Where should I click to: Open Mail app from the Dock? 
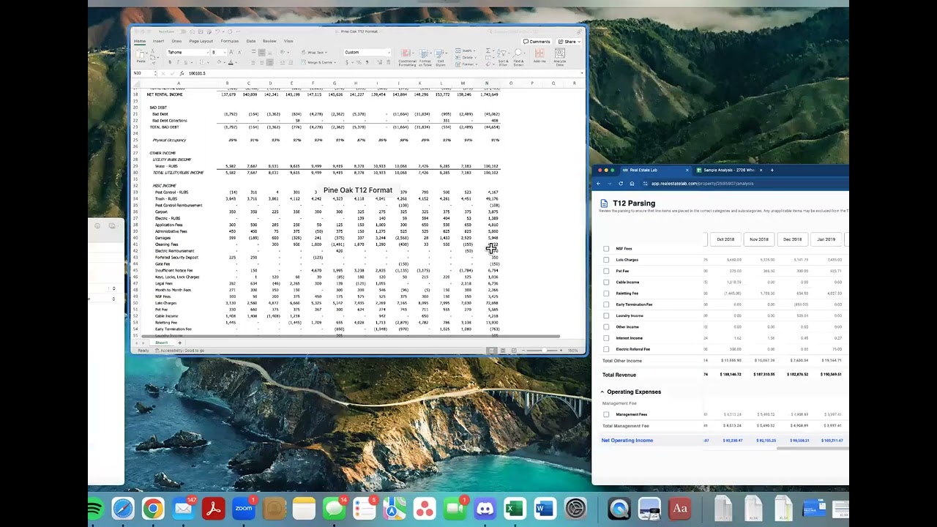(x=184, y=508)
